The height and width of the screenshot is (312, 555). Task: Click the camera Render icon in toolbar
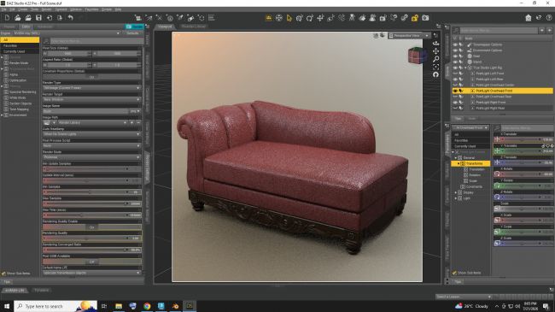[425, 18]
